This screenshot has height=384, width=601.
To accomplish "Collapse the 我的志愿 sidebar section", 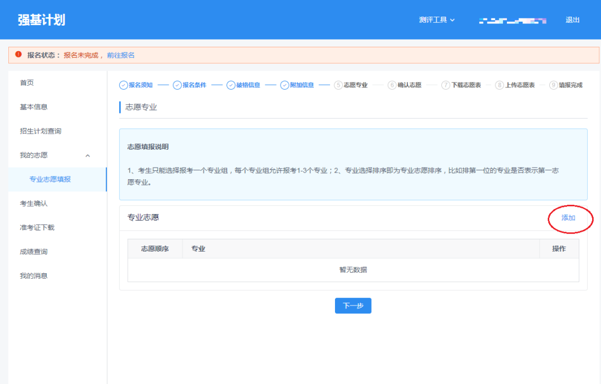I will click(x=87, y=156).
